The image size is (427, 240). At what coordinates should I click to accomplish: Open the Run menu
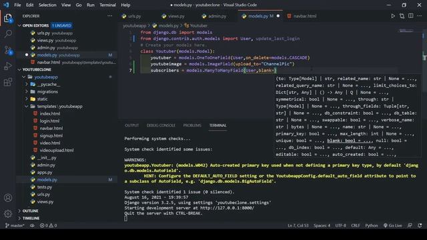coord(91,5)
